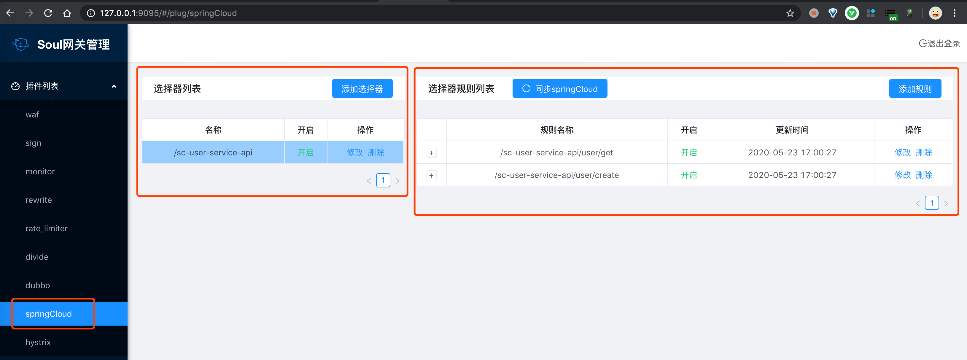The width and height of the screenshot is (967, 360).
Task: Collapse the 插件列表 sidebar section
Action: point(114,86)
